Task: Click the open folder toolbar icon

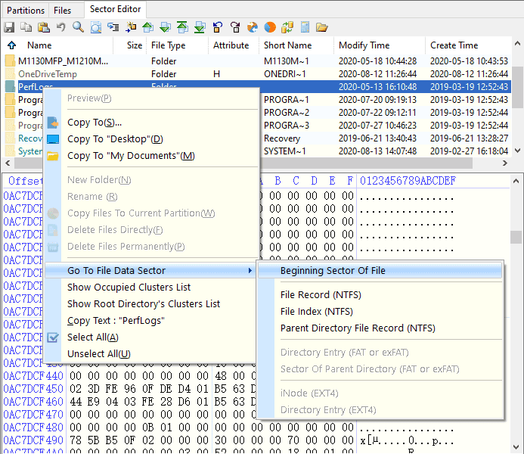Action: click(x=322, y=27)
